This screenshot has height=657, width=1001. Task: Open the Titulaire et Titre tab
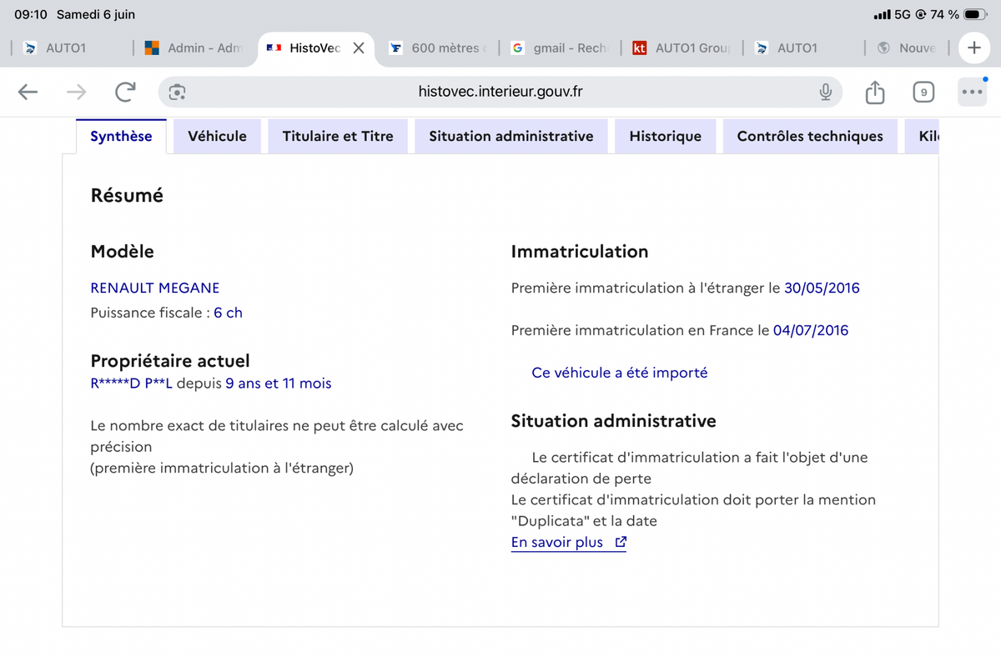coord(338,136)
